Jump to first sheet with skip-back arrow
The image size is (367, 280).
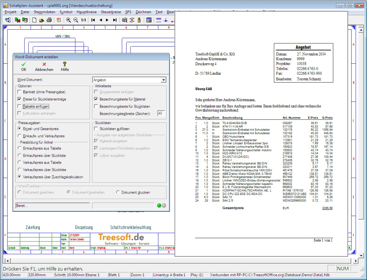point(93,20)
